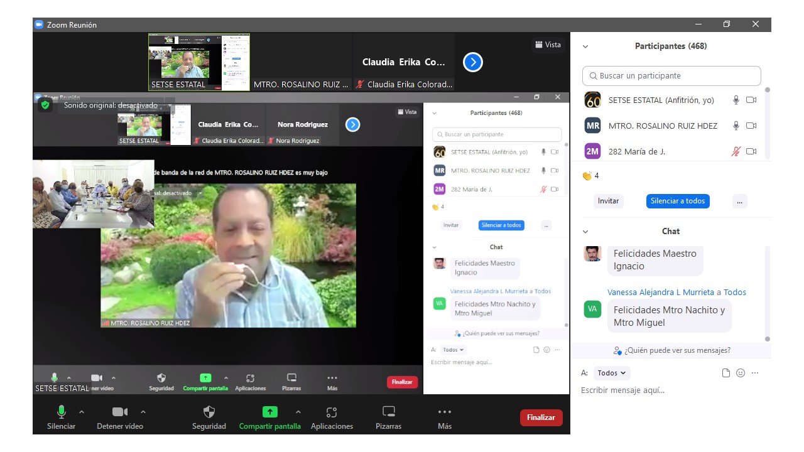The height and width of the screenshot is (452, 804).
Task: Click Vanessa Alejandra L Murrieta sender name in chat
Action: point(661,293)
